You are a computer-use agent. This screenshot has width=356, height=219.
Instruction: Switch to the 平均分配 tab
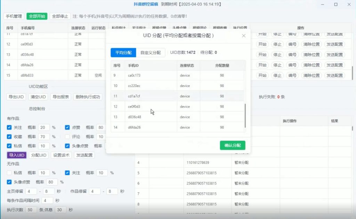click(x=123, y=52)
